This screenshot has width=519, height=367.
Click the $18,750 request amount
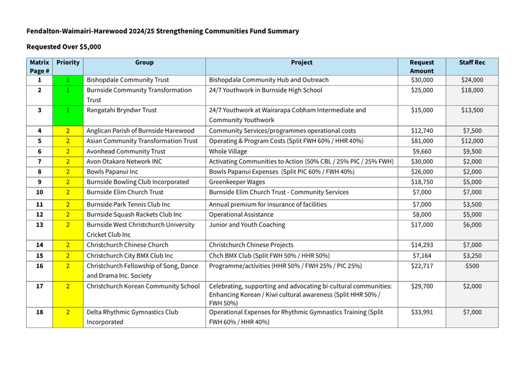point(422,182)
